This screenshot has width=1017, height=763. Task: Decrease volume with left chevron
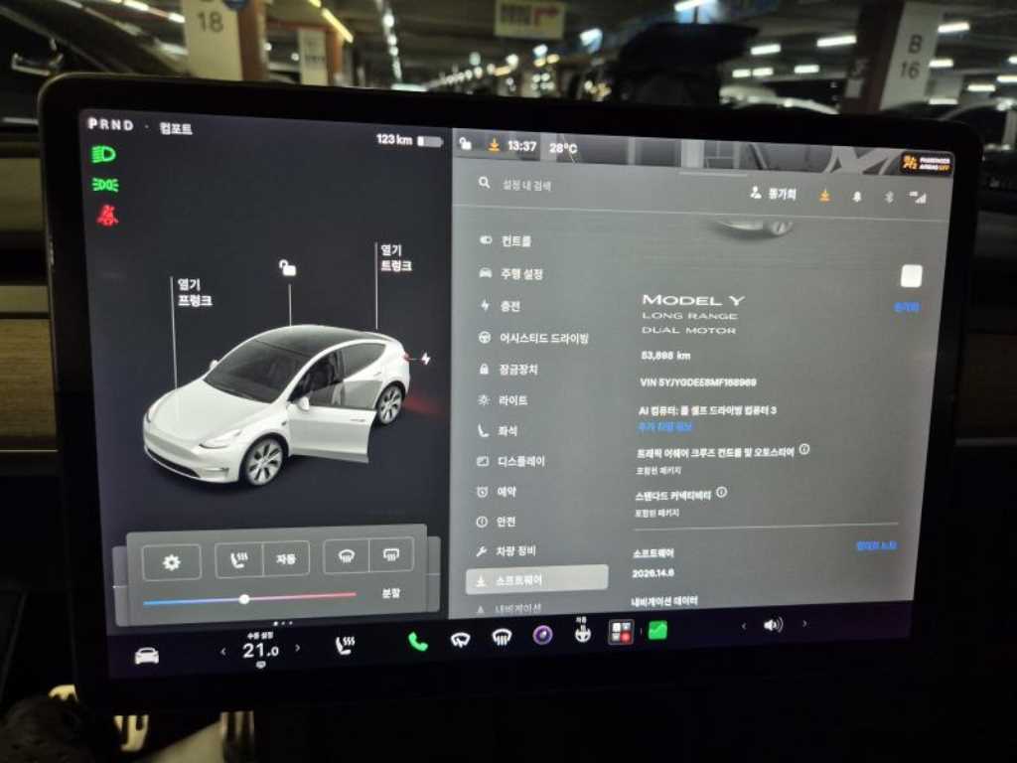click(743, 626)
